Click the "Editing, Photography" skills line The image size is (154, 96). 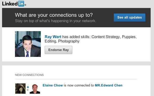[x=62, y=41]
